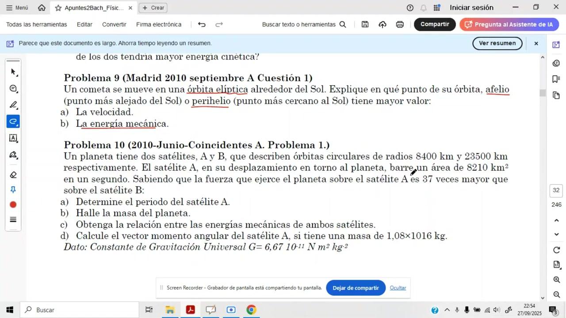
Task: Print the document
Action: pyautogui.click(x=400, y=24)
